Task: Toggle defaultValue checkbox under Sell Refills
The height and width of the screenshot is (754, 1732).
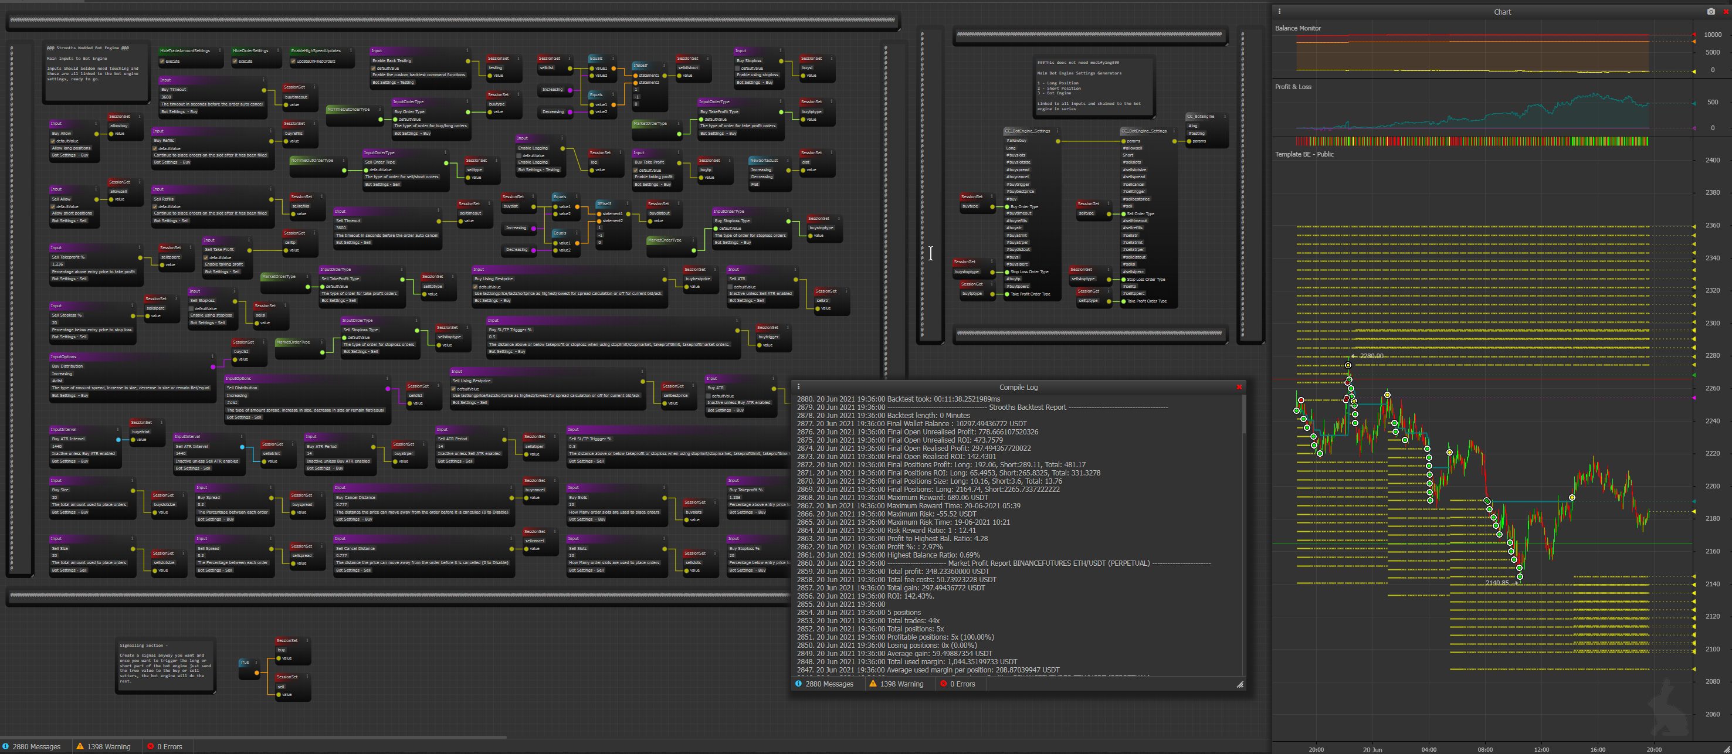Action: 156,206
